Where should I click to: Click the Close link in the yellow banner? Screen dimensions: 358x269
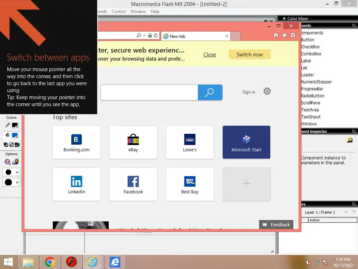click(x=210, y=54)
